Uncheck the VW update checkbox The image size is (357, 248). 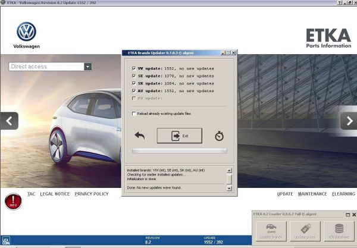coord(134,68)
